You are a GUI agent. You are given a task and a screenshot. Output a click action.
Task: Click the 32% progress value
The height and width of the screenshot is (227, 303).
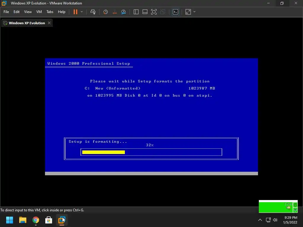click(150, 145)
